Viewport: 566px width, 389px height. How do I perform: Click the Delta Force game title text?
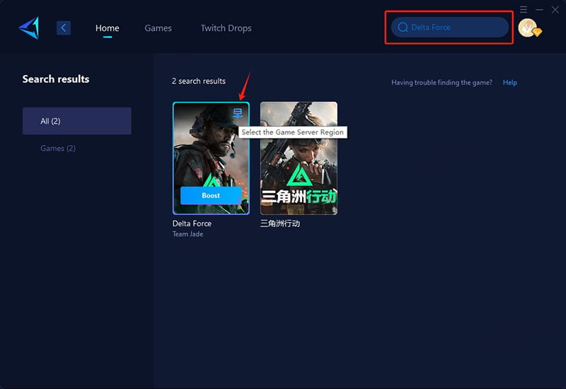click(x=192, y=223)
